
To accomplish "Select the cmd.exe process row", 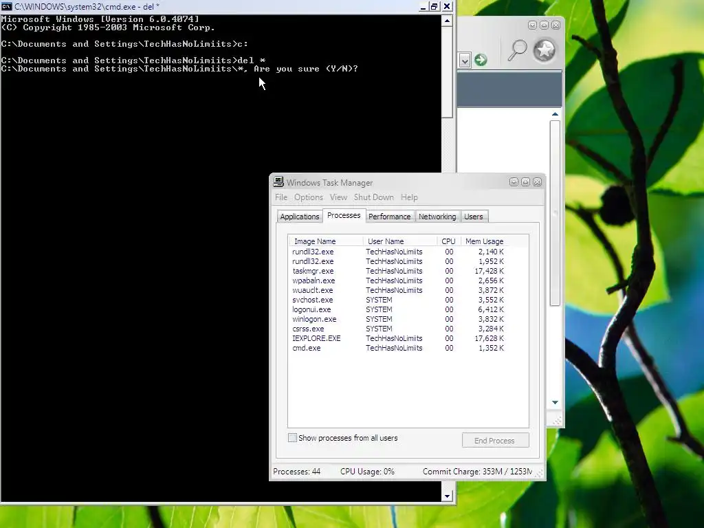I will 398,348.
